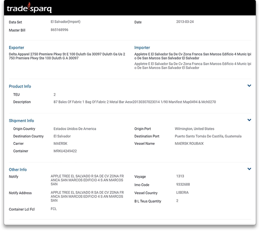Click the destination country value El Salvador
259x234 pixels.
pyautogui.click(x=62, y=136)
